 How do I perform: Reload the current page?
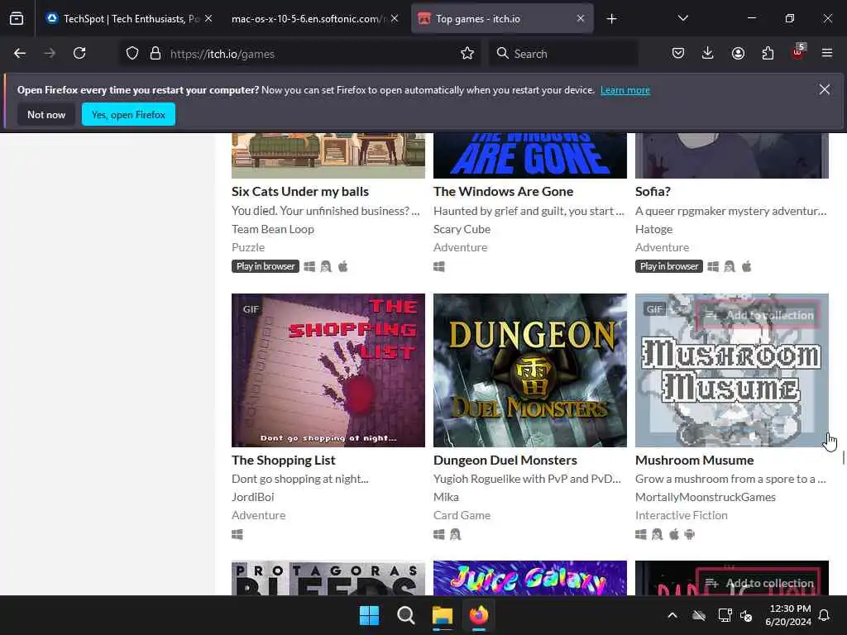(x=79, y=54)
